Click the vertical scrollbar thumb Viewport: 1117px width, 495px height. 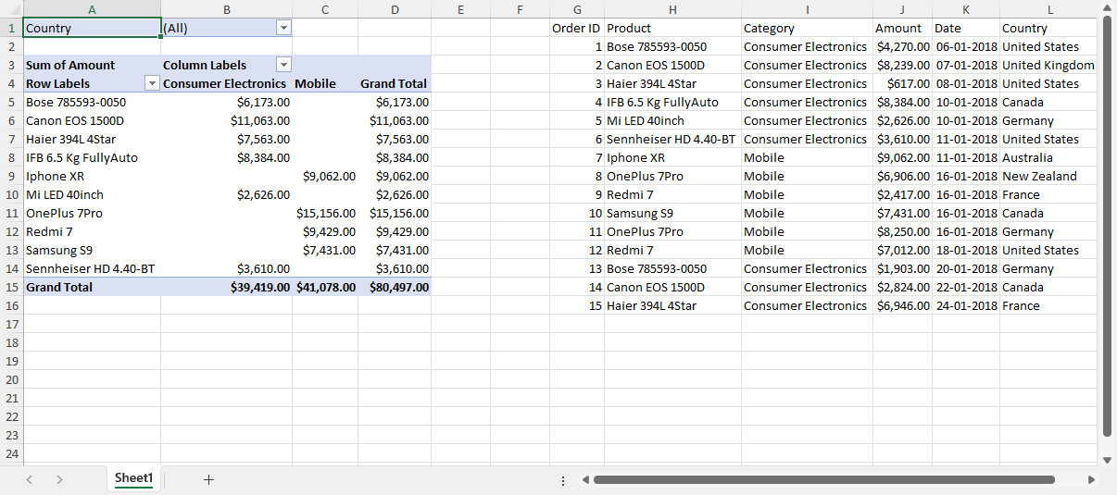tap(1107, 226)
